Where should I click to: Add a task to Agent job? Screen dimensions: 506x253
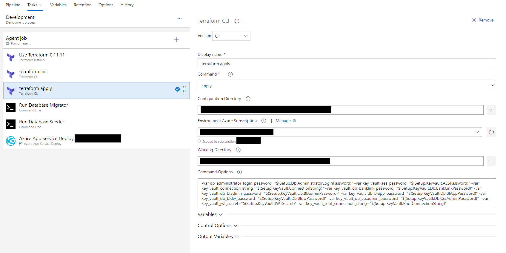(x=176, y=40)
